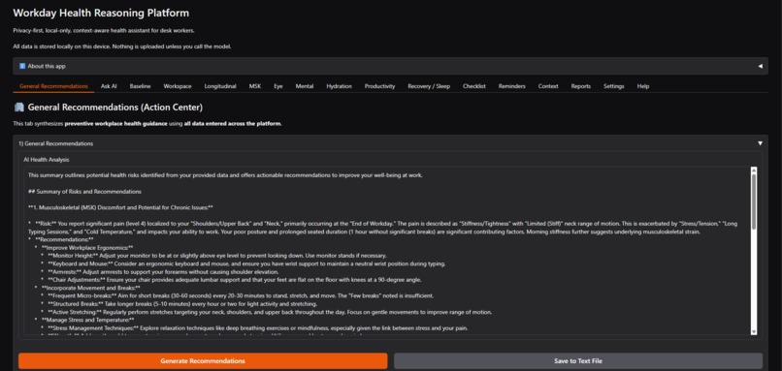Open the Ask AI tab
The image size is (782, 371).
click(109, 86)
